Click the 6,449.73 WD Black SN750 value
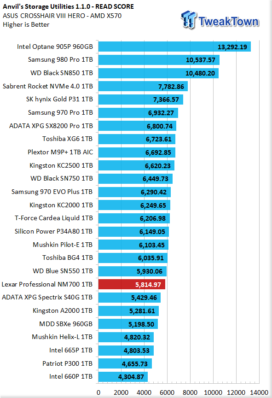 pyautogui.click(x=156, y=179)
